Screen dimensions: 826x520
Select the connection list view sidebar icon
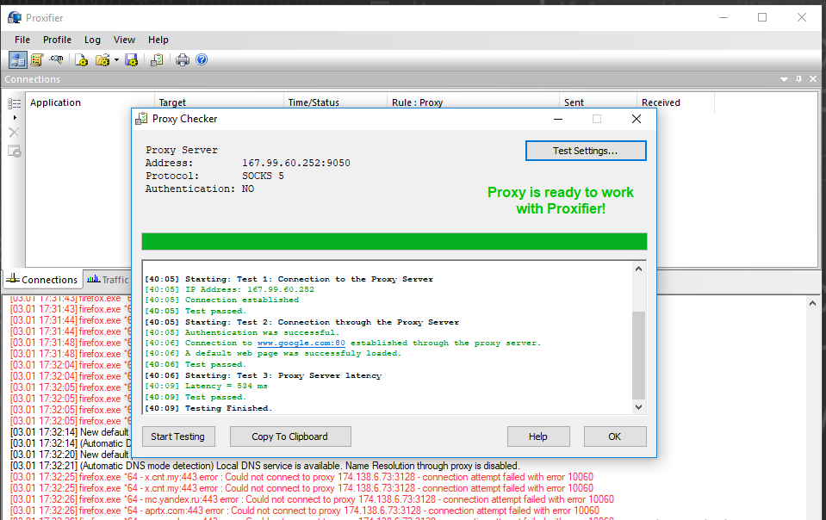click(x=14, y=103)
